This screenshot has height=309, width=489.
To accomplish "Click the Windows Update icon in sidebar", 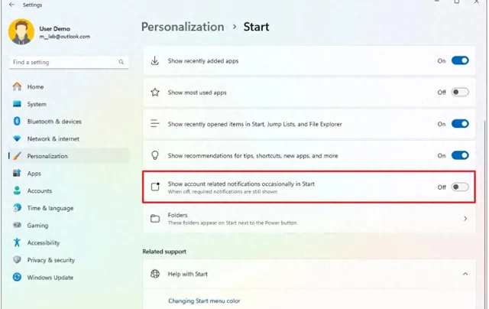I will pos(17,277).
